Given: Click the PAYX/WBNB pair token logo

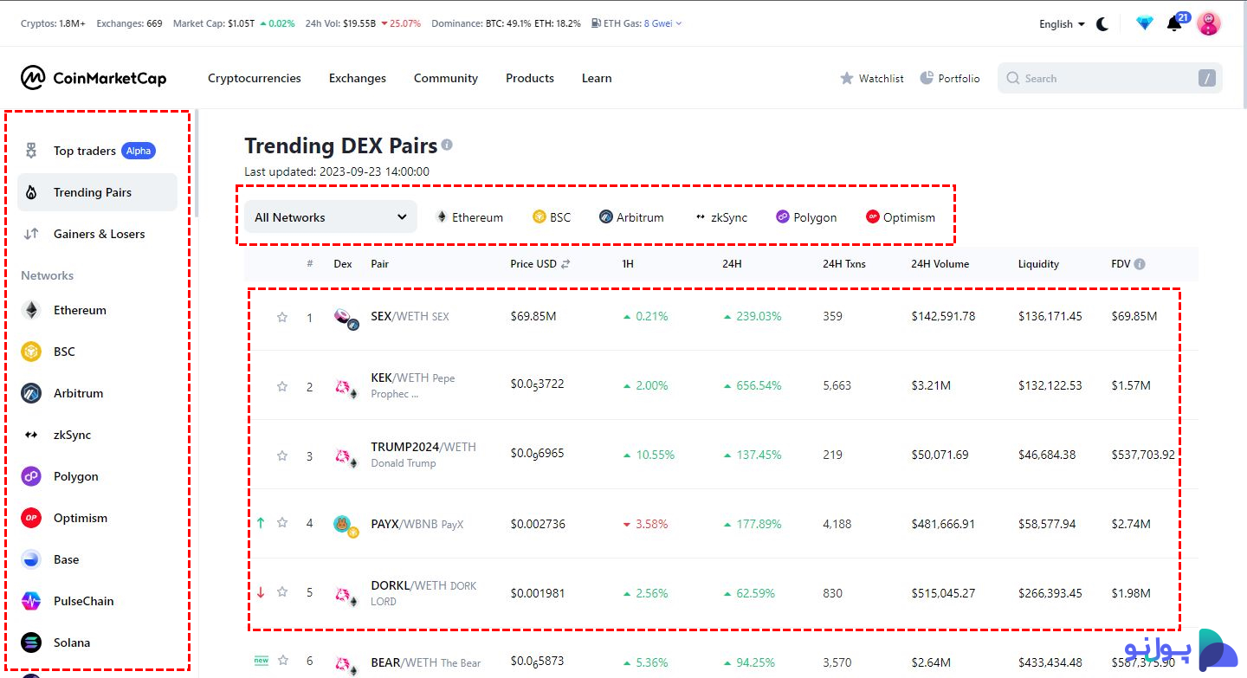Looking at the screenshot, I should [345, 526].
